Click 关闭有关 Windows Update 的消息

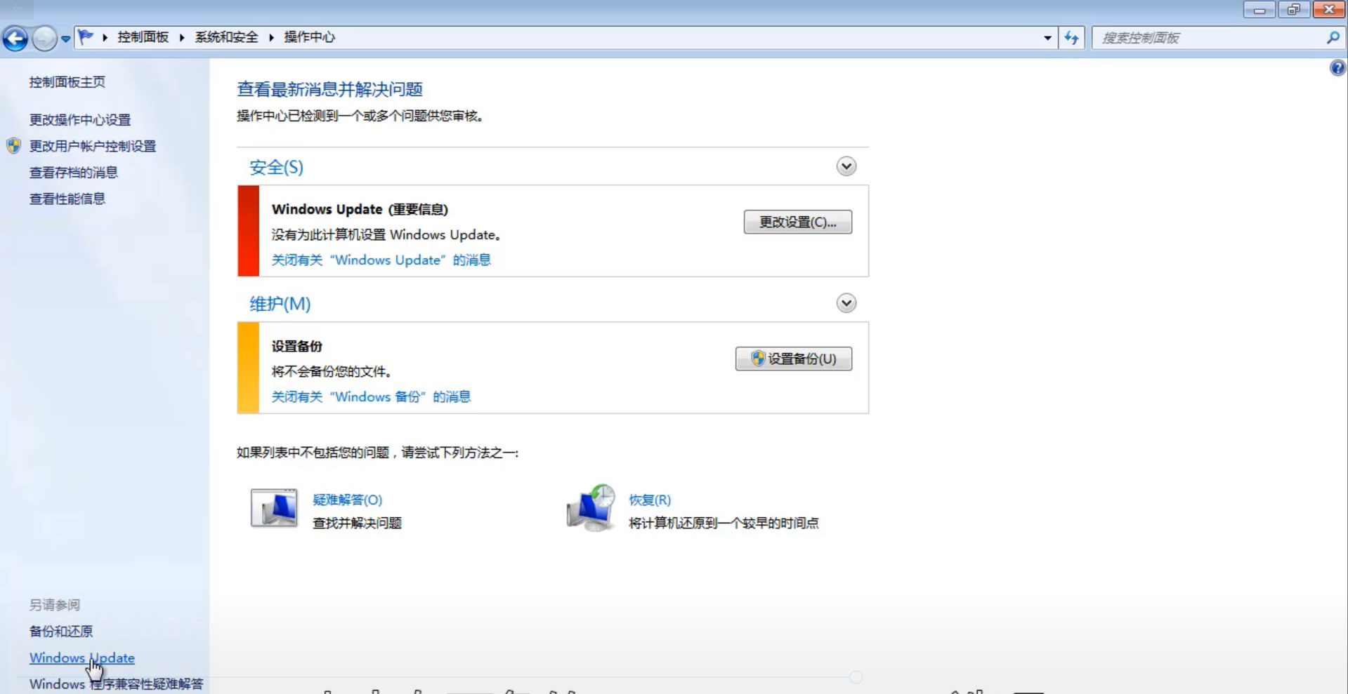pyautogui.click(x=381, y=260)
